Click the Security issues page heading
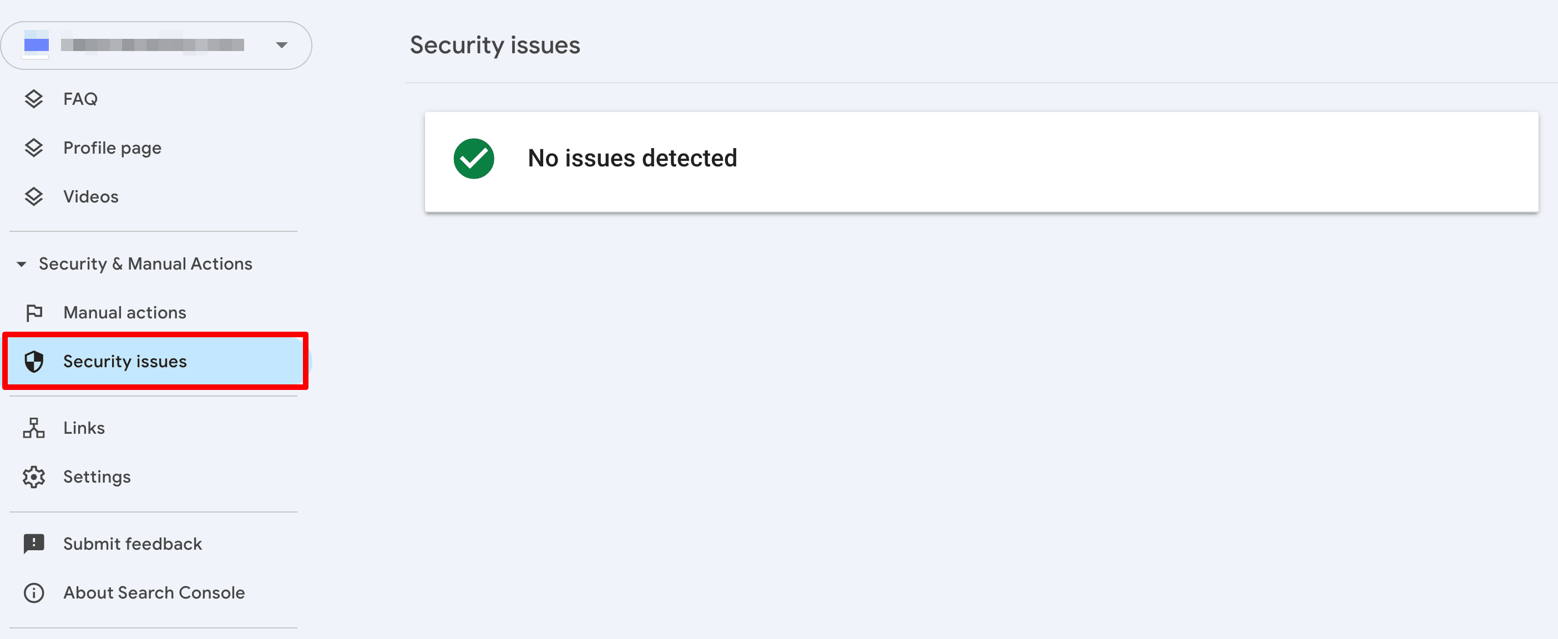 (495, 44)
